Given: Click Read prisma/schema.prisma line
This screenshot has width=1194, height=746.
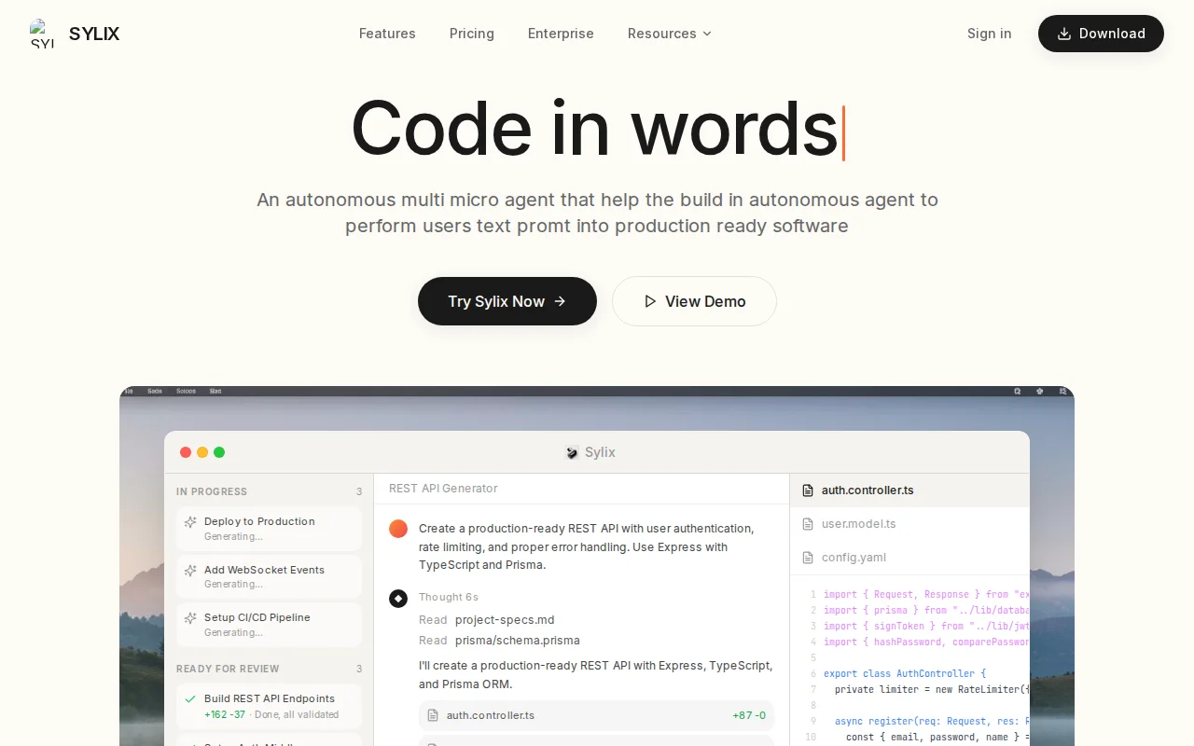Looking at the screenshot, I should coord(499,641).
